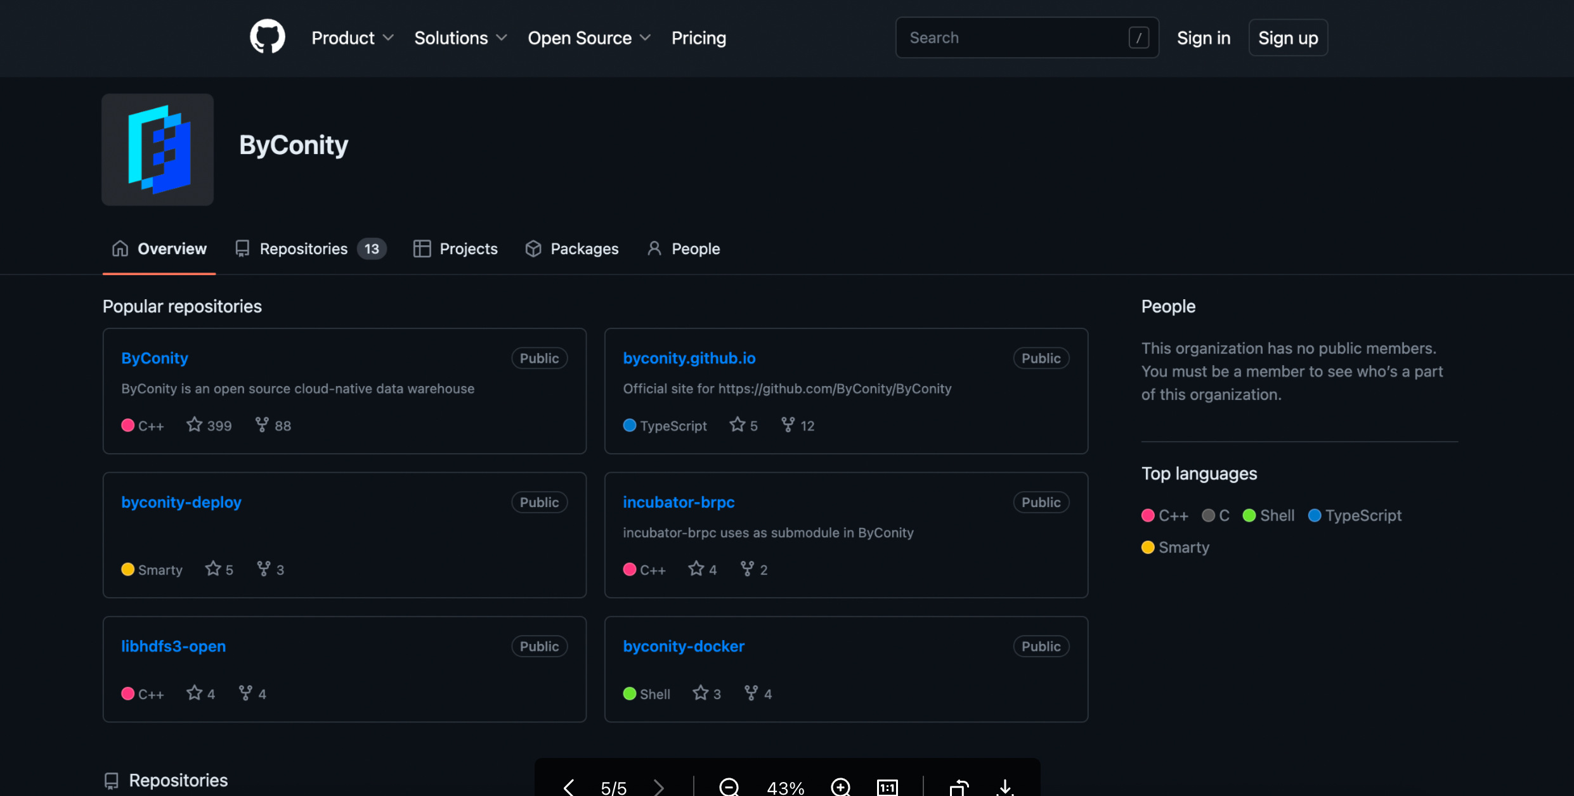Click the 43% zoom level text
The height and width of the screenshot is (796, 1574).
(786, 788)
